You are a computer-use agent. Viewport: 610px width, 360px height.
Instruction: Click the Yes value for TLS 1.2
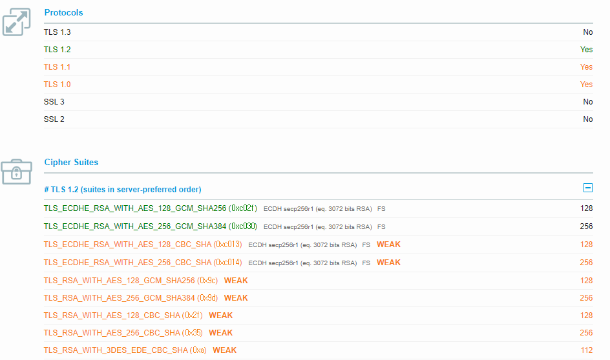pos(586,50)
